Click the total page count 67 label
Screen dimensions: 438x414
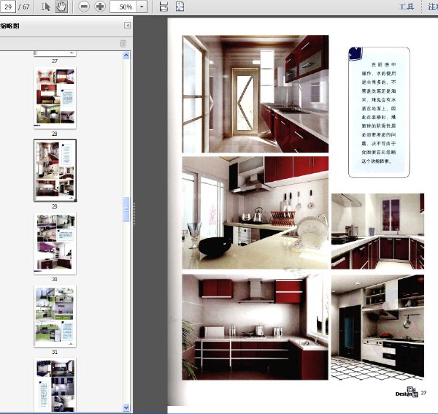24,7
